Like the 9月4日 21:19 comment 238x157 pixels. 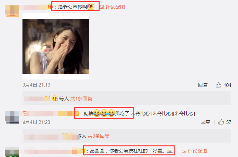(218, 85)
